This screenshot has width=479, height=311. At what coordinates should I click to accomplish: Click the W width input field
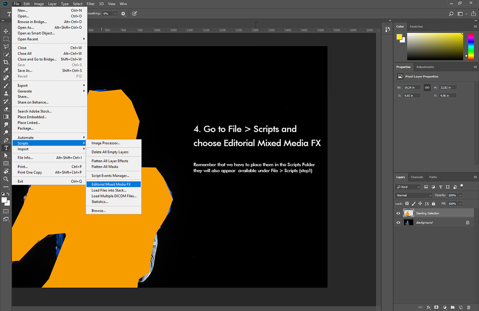[412, 88]
